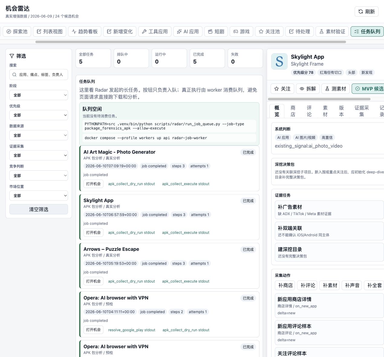Switch to the 商店 detail tab
This screenshot has height=357, width=384.
(293, 111)
